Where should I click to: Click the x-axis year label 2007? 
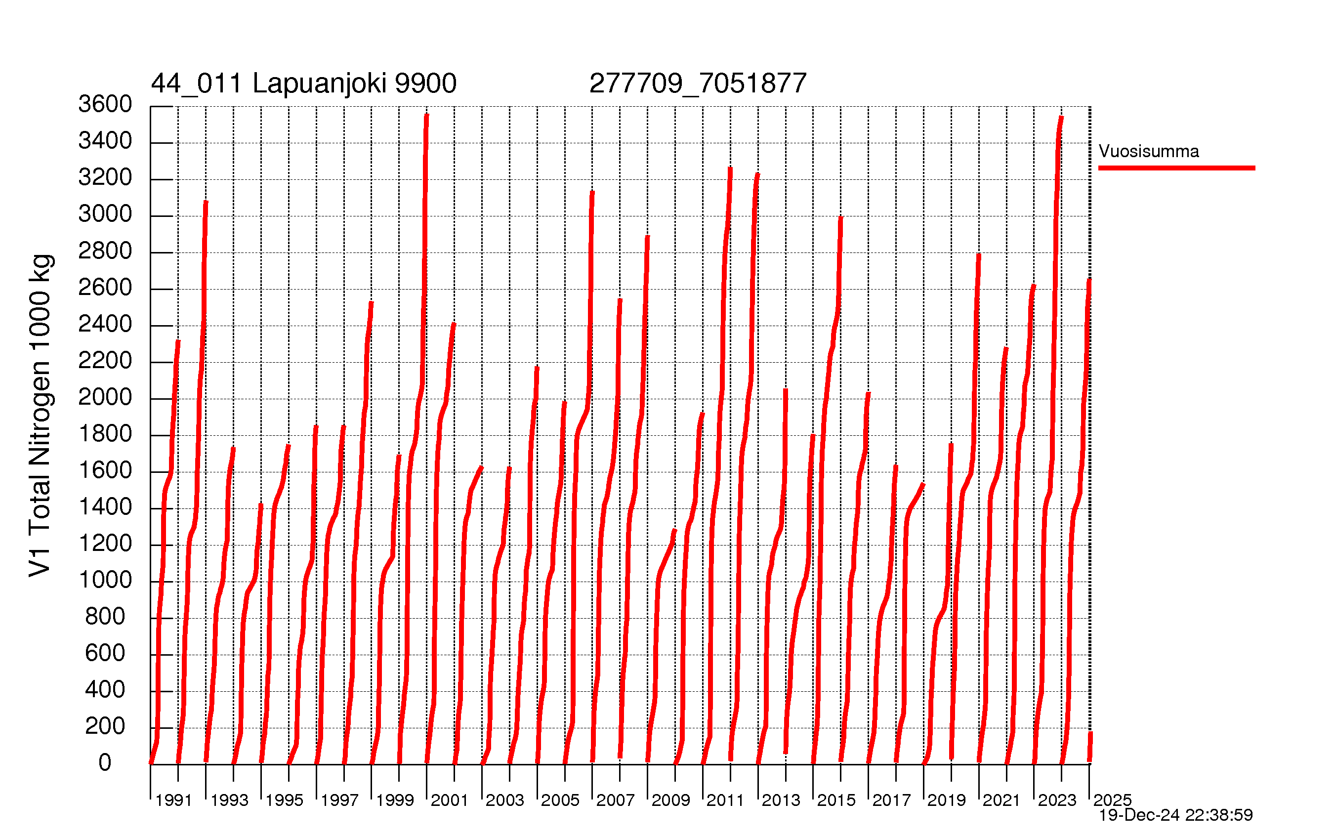615,800
